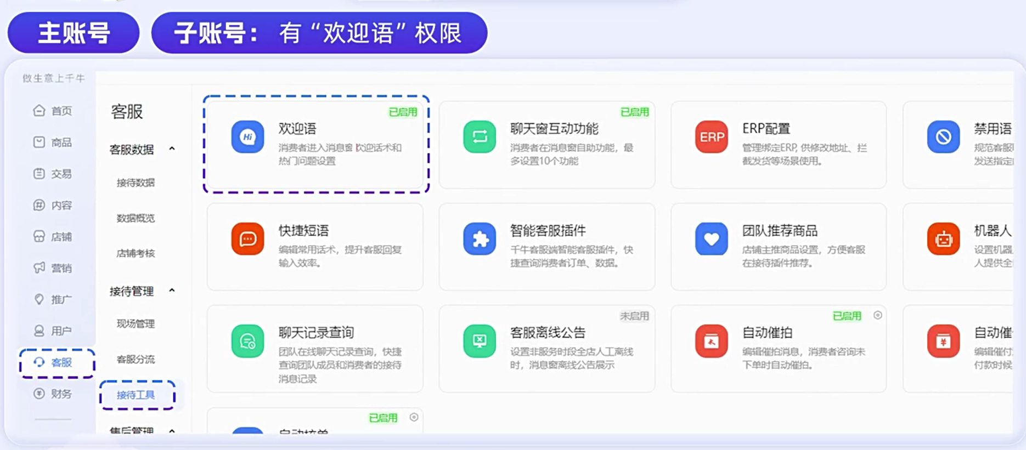Click the 用户 user icon
The width and height of the screenshot is (1026, 450).
(39, 331)
